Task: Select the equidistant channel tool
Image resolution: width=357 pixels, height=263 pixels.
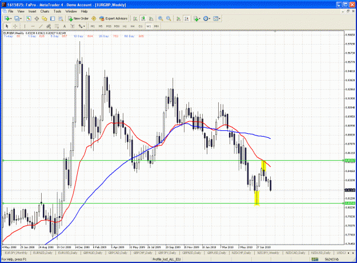Action: point(49,26)
